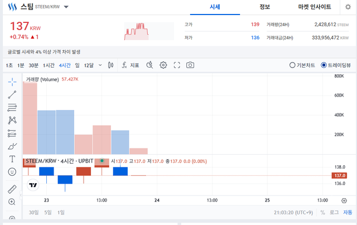The image size is (357, 225).
Task: Toggle percent scale mode
Action: coord(322,213)
